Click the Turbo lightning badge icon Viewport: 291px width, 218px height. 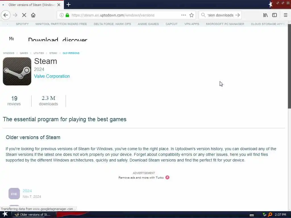(167, 177)
